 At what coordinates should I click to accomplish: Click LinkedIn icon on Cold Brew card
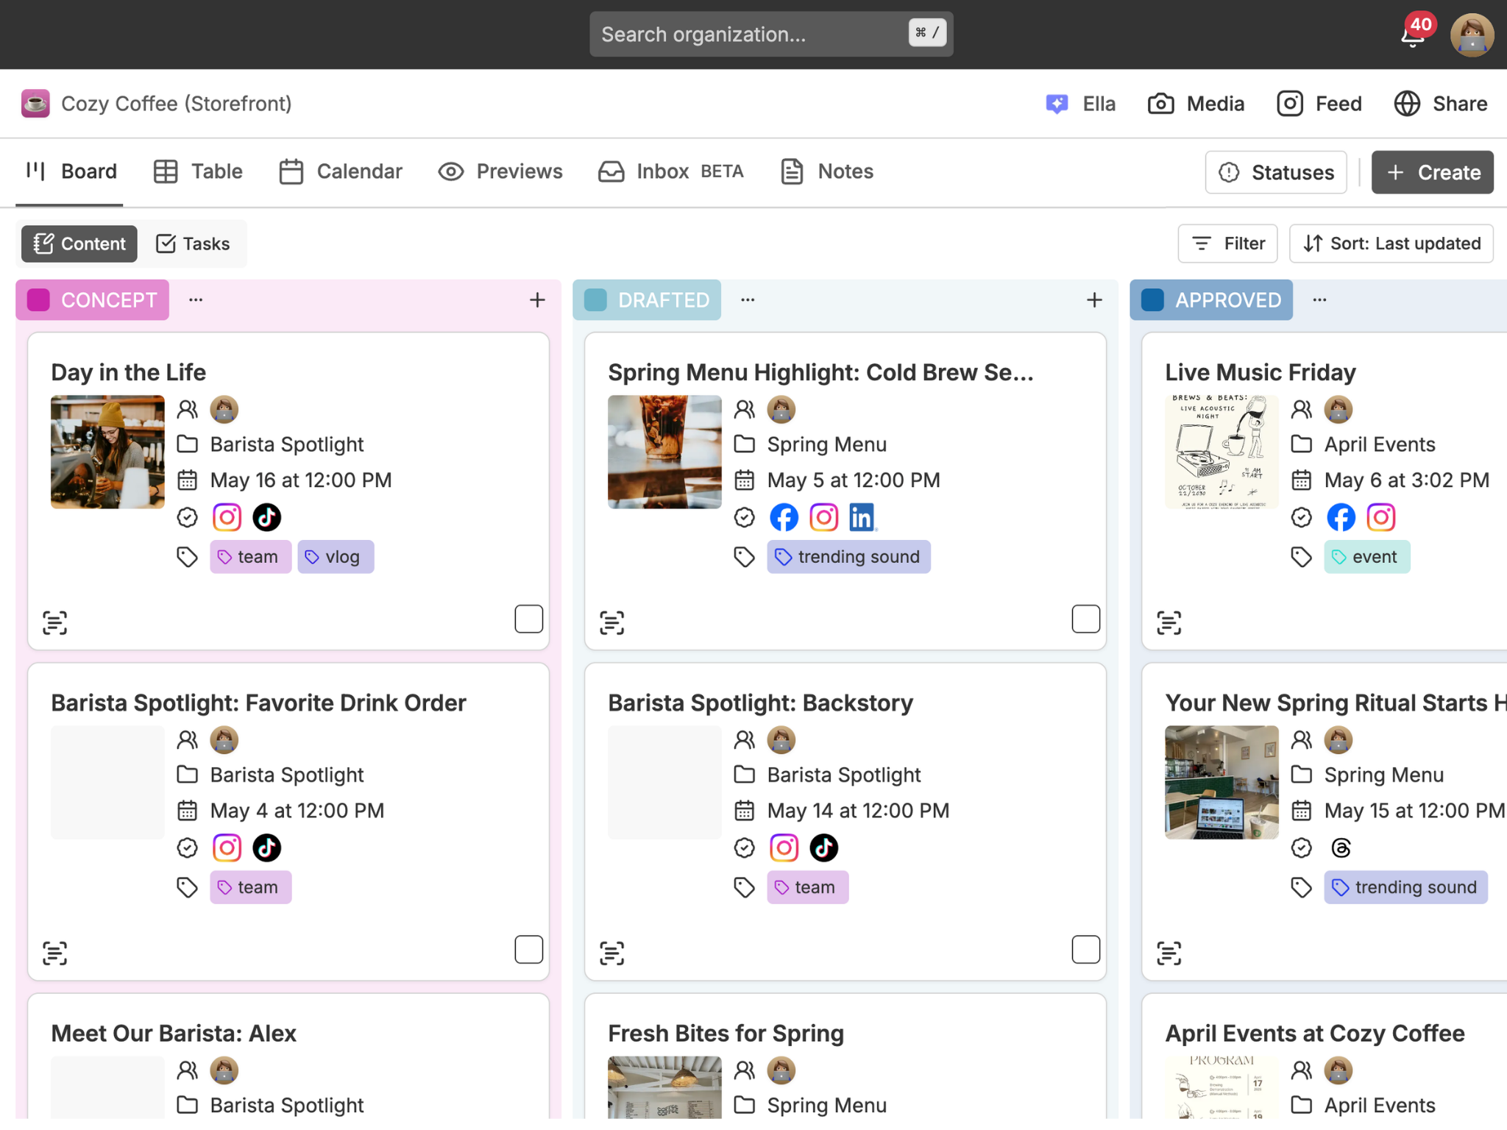coord(862,517)
